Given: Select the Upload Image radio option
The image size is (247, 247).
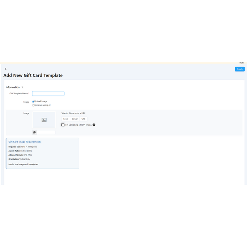Looking at the screenshot, I should (x=33, y=101).
